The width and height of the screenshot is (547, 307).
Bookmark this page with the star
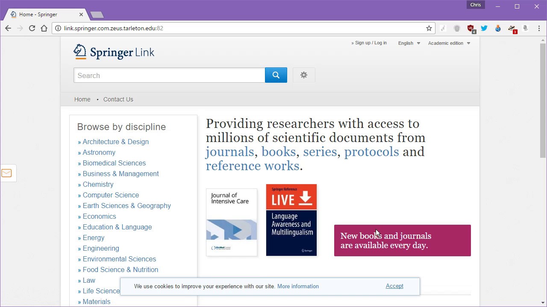[x=429, y=28]
